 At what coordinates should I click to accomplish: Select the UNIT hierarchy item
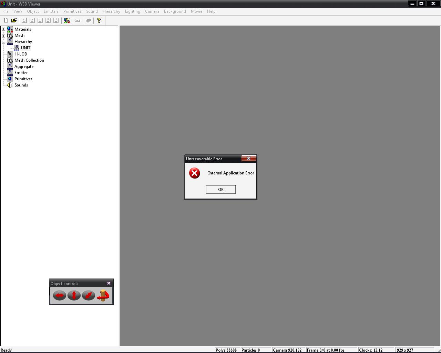click(x=25, y=48)
